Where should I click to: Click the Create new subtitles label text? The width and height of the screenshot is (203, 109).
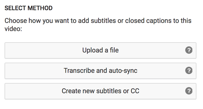pyautogui.click(x=100, y=91)
